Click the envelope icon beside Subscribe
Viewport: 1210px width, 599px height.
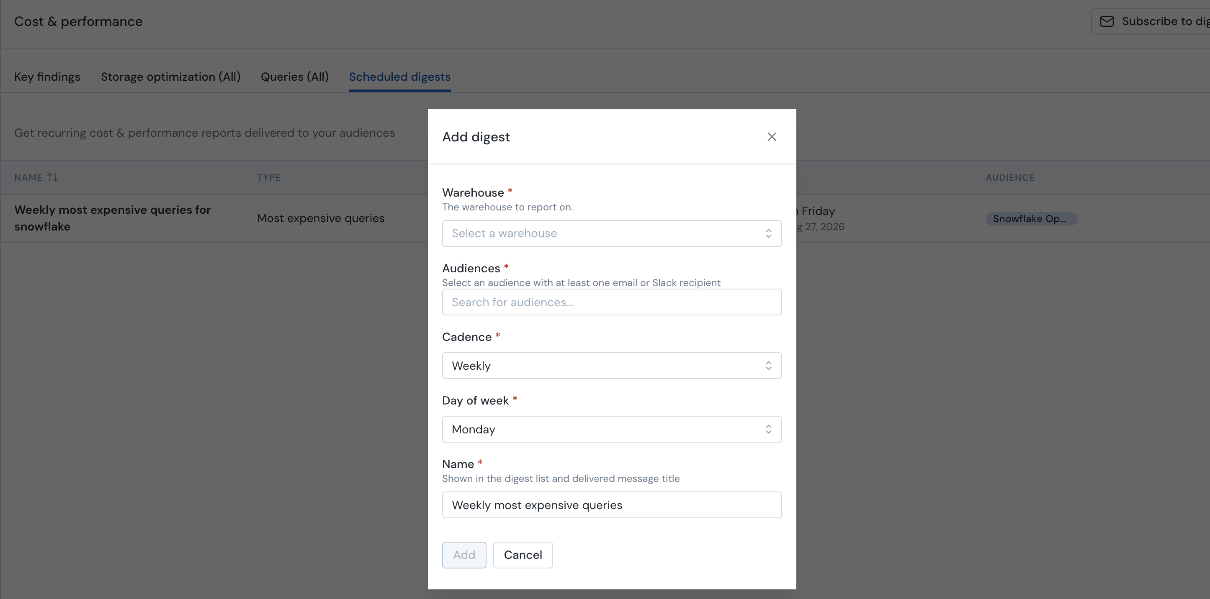click(1107, 22)
